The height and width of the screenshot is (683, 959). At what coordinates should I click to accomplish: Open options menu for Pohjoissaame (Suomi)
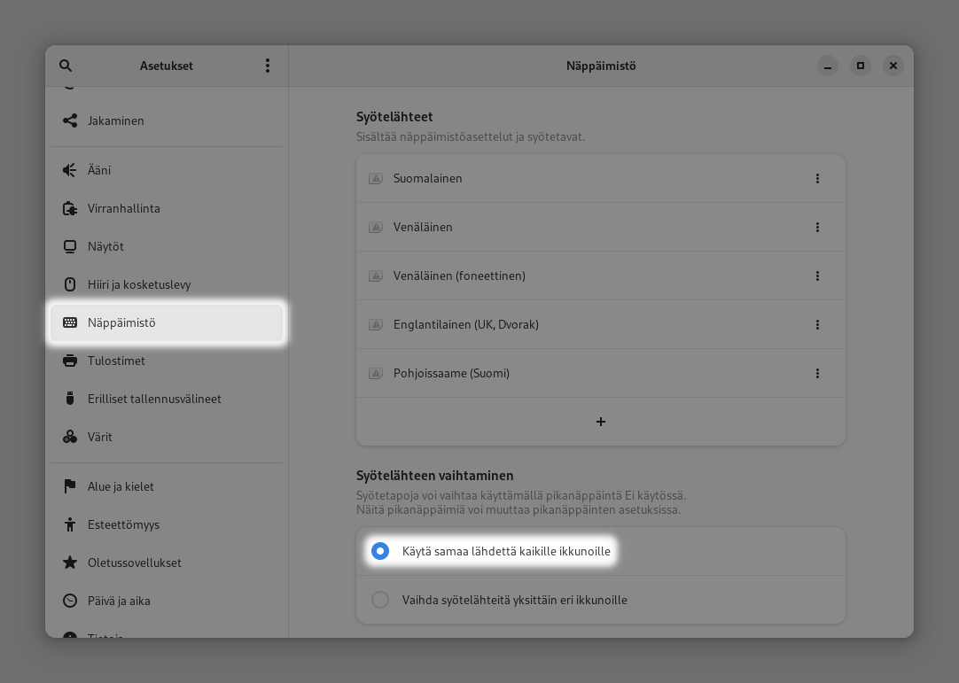pos(817,373)
